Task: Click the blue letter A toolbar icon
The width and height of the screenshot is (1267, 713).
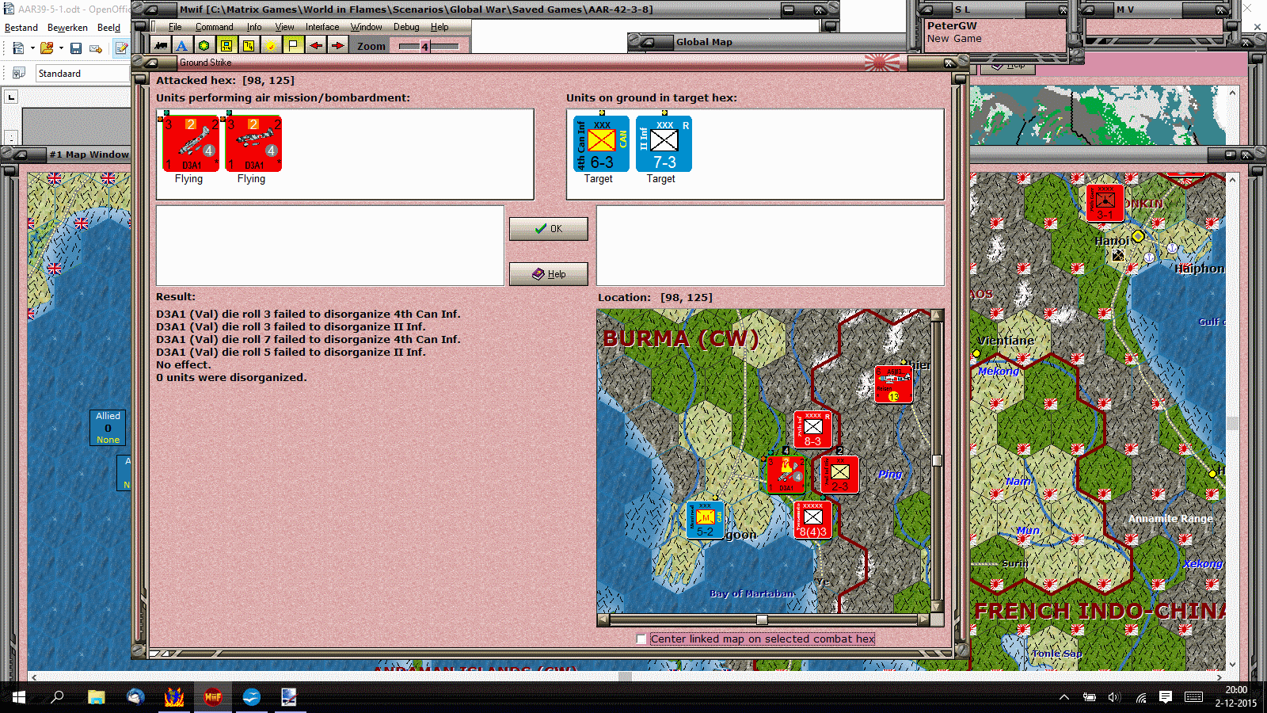Action: click(182, 45)
